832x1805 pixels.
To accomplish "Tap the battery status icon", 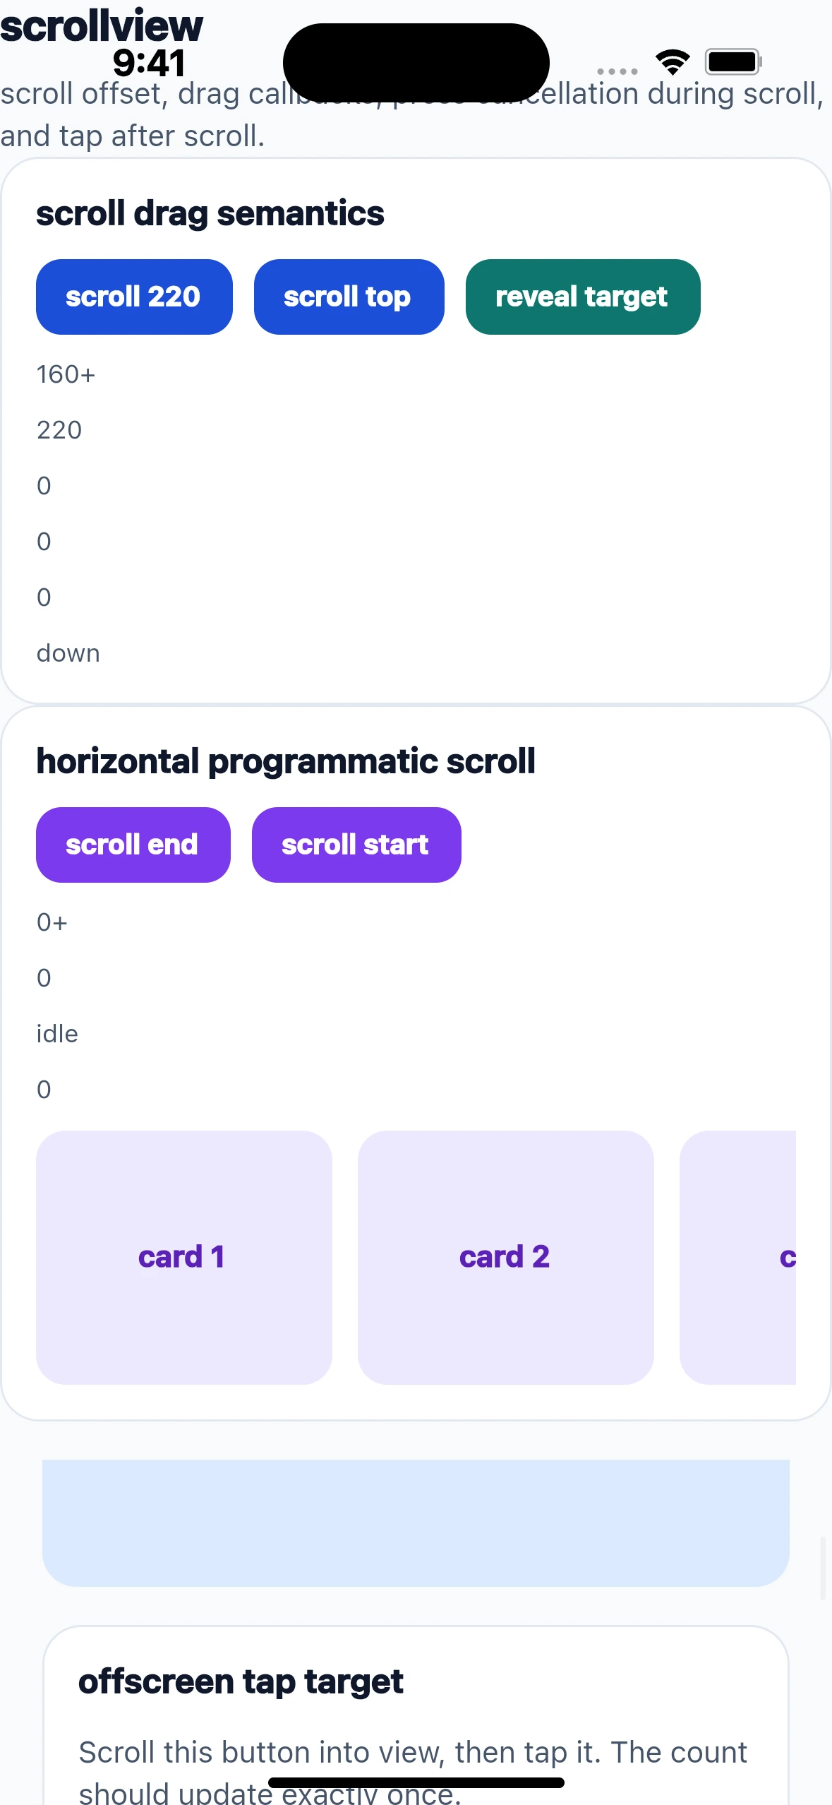I will click(x=733, y=62).
